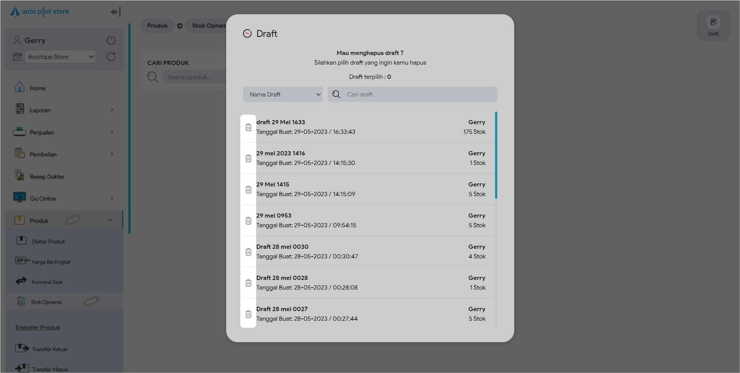Click trash icon for draft 29 Mei 1633
The height and width of the screenshot is (373, 740).
coord(248,127)
